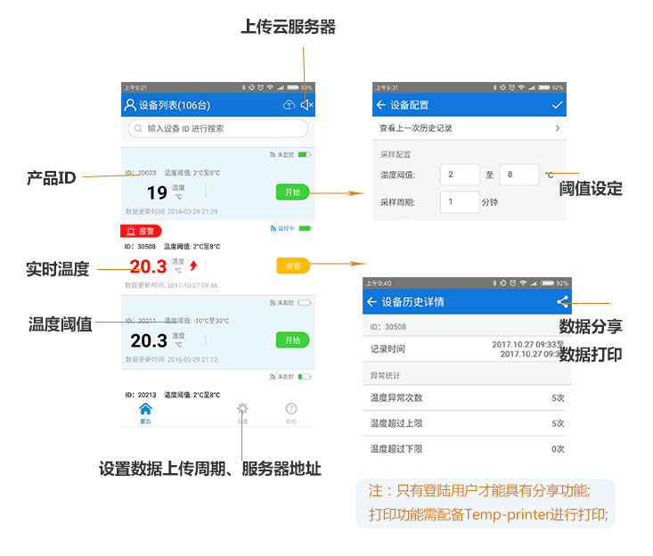Click the upper temperature threshold field
This screenshot has width=653, height=556.
coord(518,176)
